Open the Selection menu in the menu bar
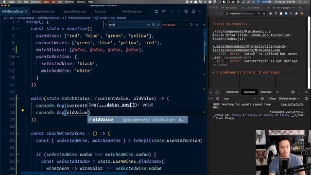This screenshot has height=175, width=311. pyautogui.click(x=36, y=2)
